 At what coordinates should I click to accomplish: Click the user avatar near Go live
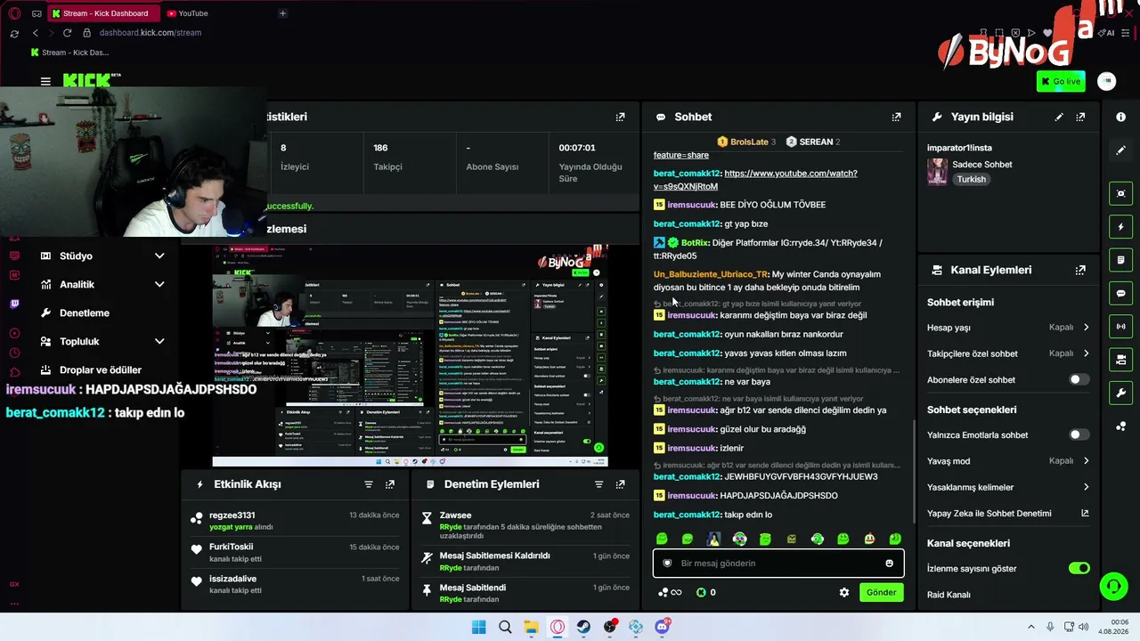pyautogui.click(x=1106, y=81)
